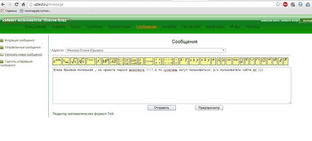Reload the page in browser
312x141 pixels.
(16, 4)
